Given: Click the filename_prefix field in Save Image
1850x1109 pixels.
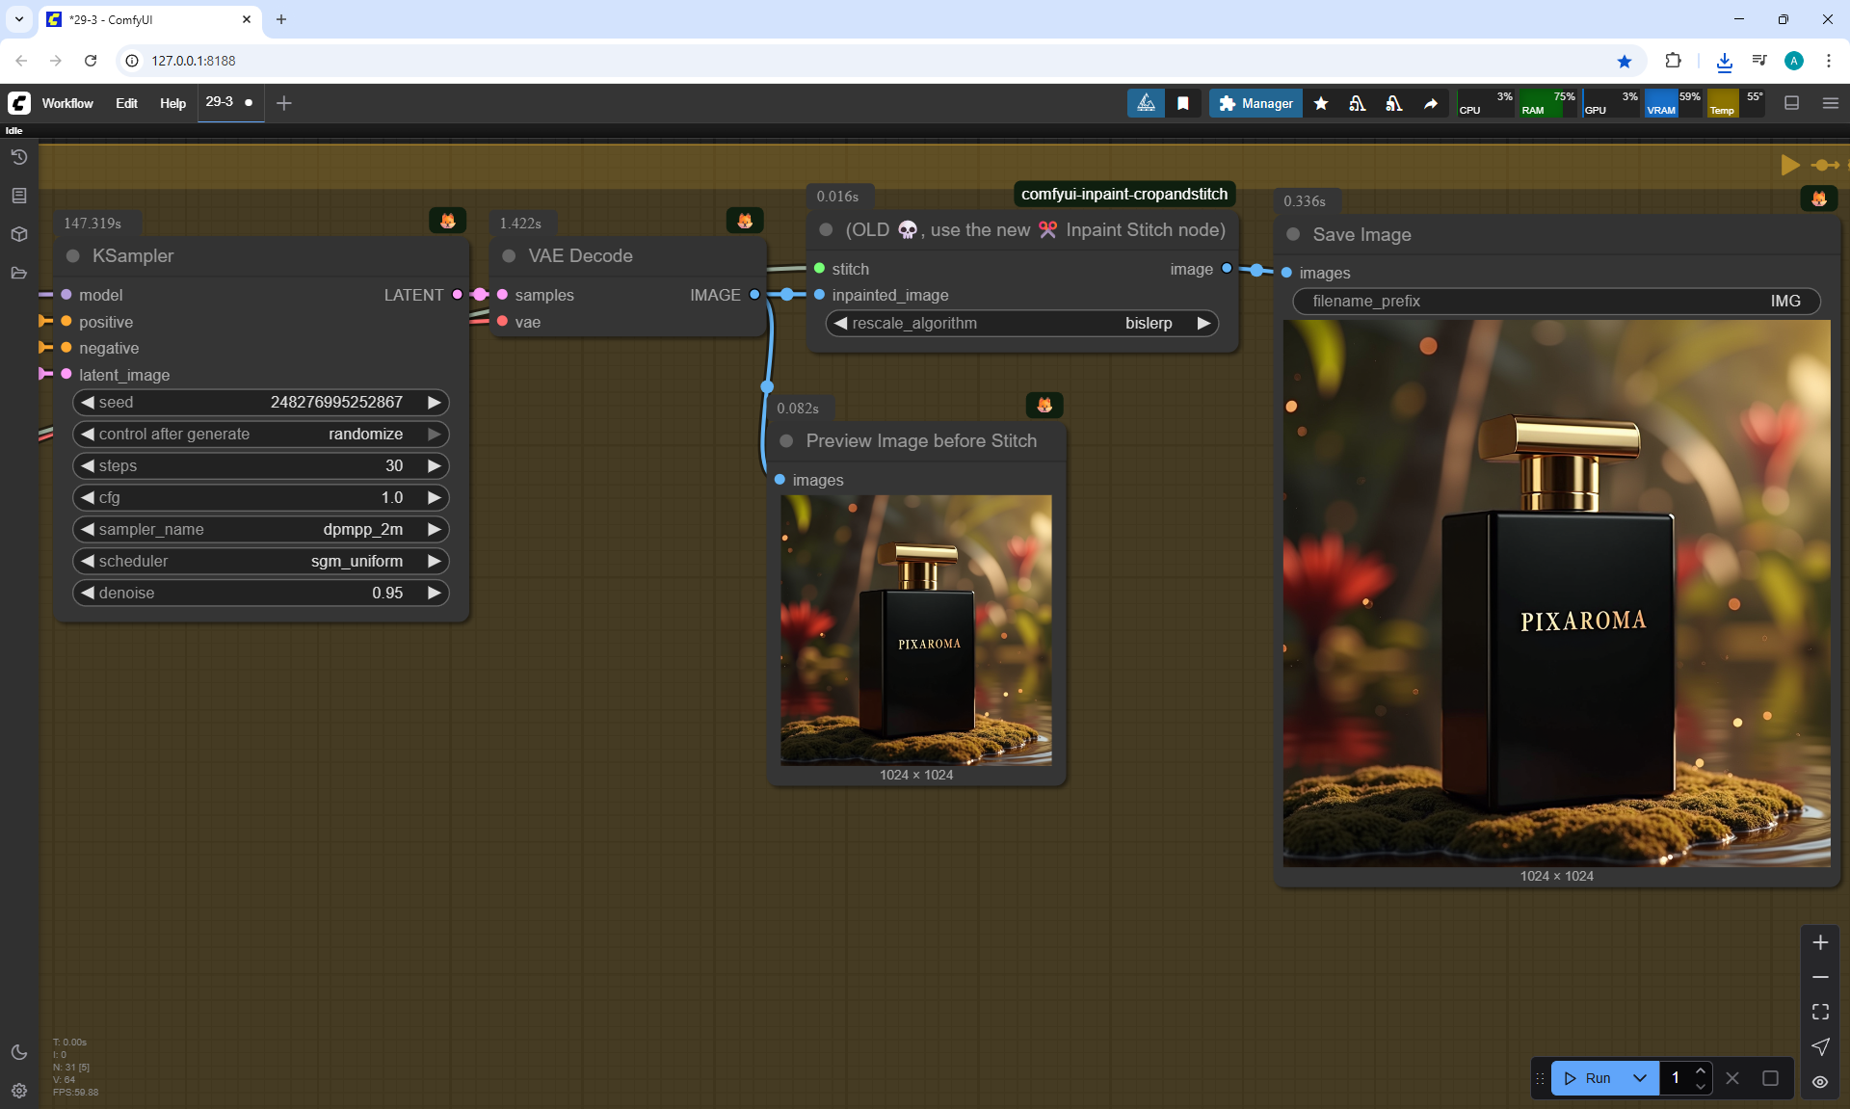Looking at the screenshot, I should [1555, 301].
